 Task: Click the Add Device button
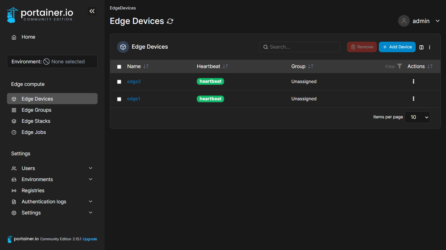[397, 47]
